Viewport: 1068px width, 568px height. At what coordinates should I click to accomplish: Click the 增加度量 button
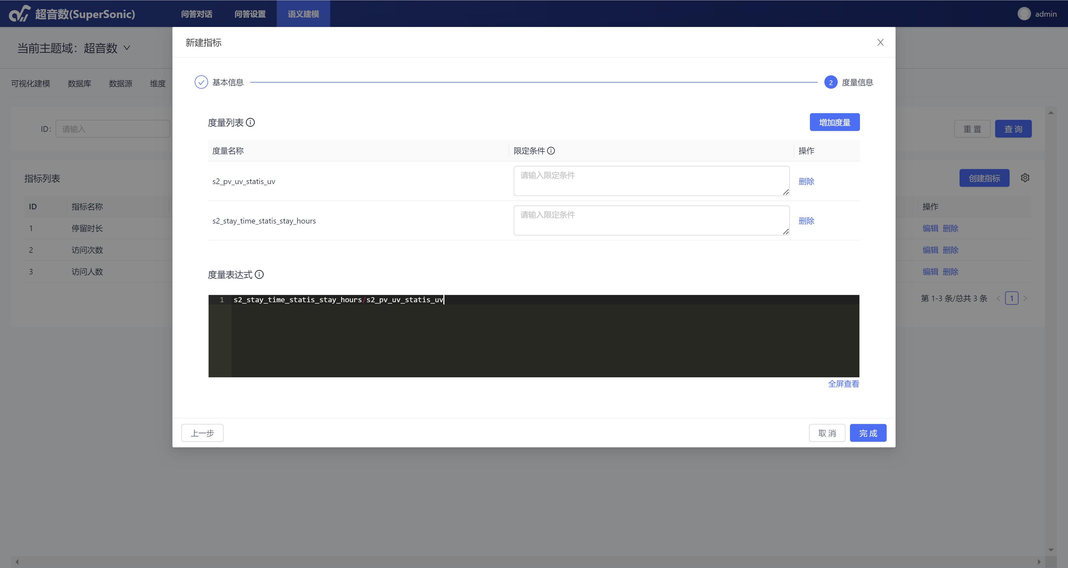pos(834,122)
